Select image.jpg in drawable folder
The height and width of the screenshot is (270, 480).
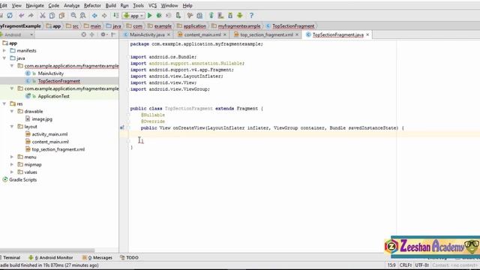click(x=42, y=119)
